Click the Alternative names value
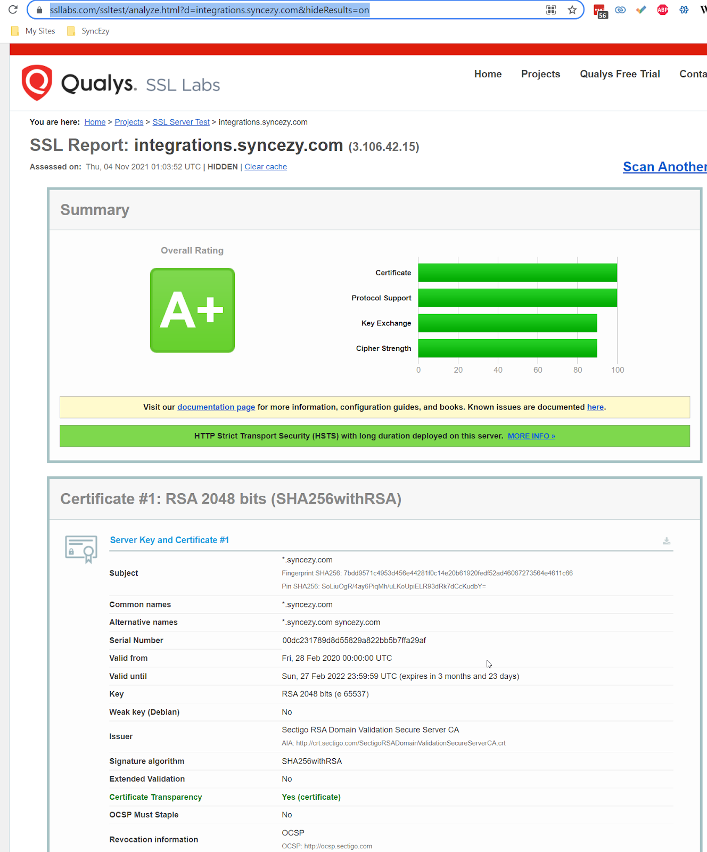Screen dimensions: 707x852 click(x=331, y=622)
